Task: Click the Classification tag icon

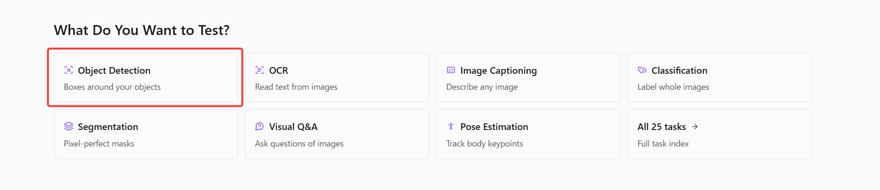Action: [642, 70]
